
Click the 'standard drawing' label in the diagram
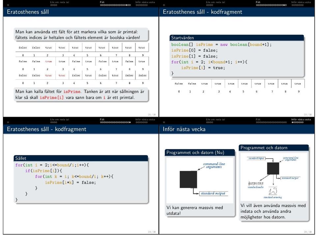pos(273,197)
